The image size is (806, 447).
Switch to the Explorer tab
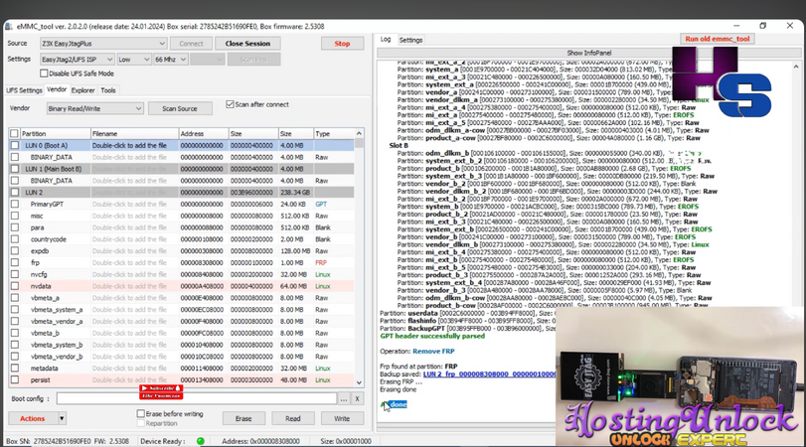tap(83, 90)
